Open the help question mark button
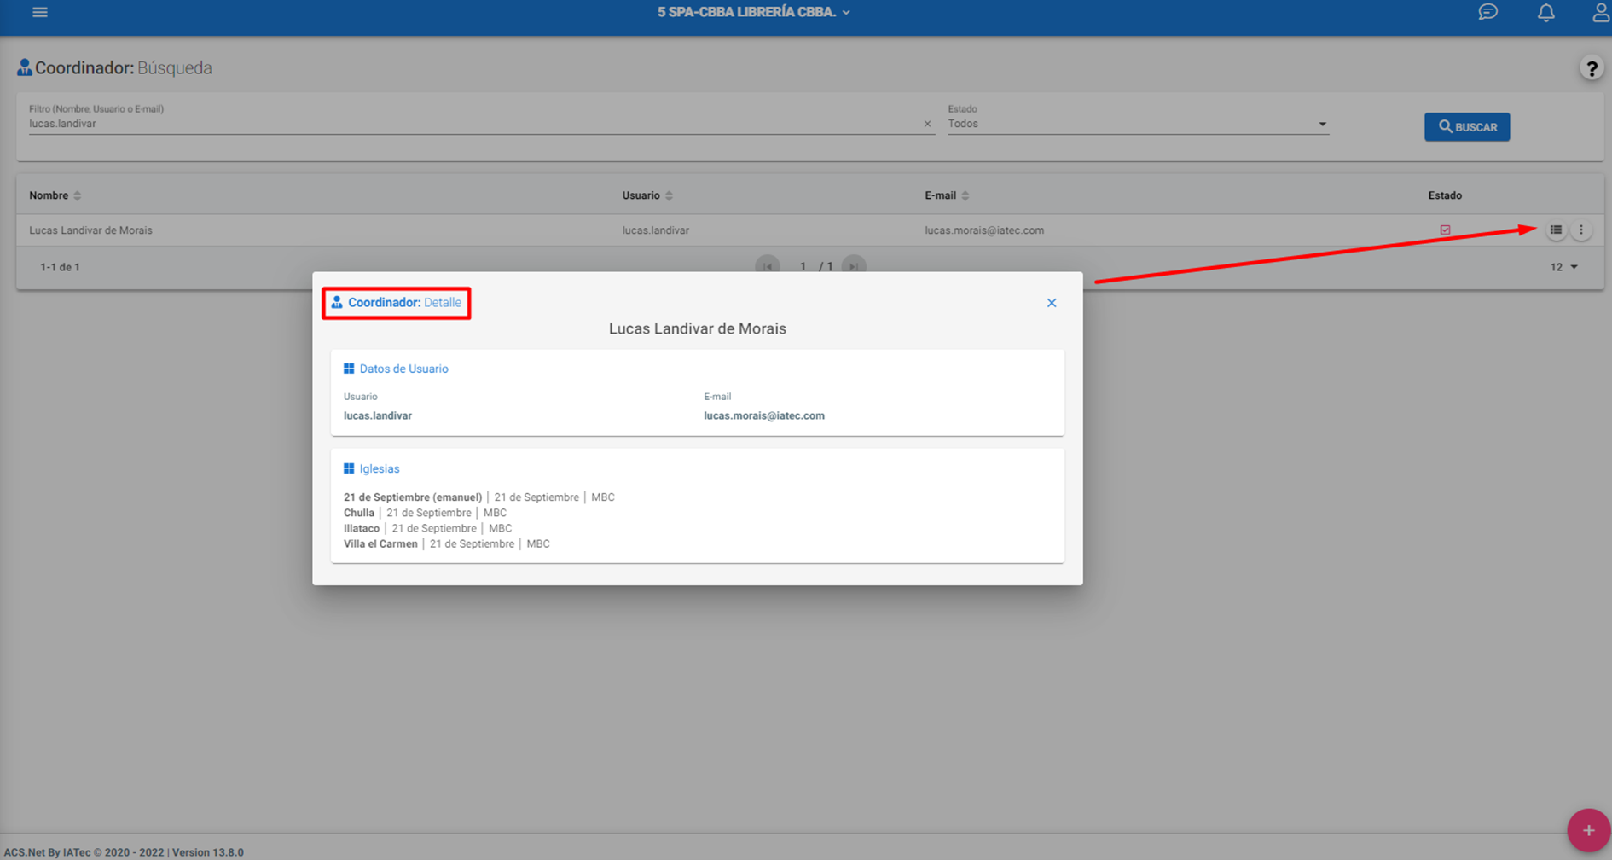The width and height of the screenshot is (1612, 860). 1591,68
